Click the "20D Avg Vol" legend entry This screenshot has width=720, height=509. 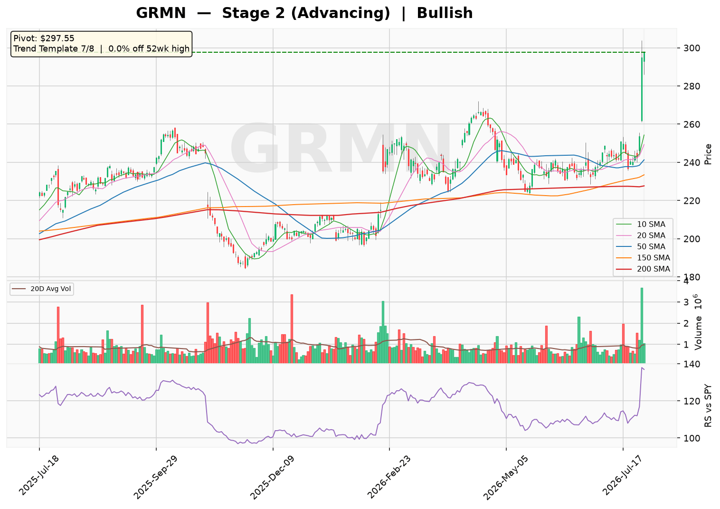pos(42,289)
